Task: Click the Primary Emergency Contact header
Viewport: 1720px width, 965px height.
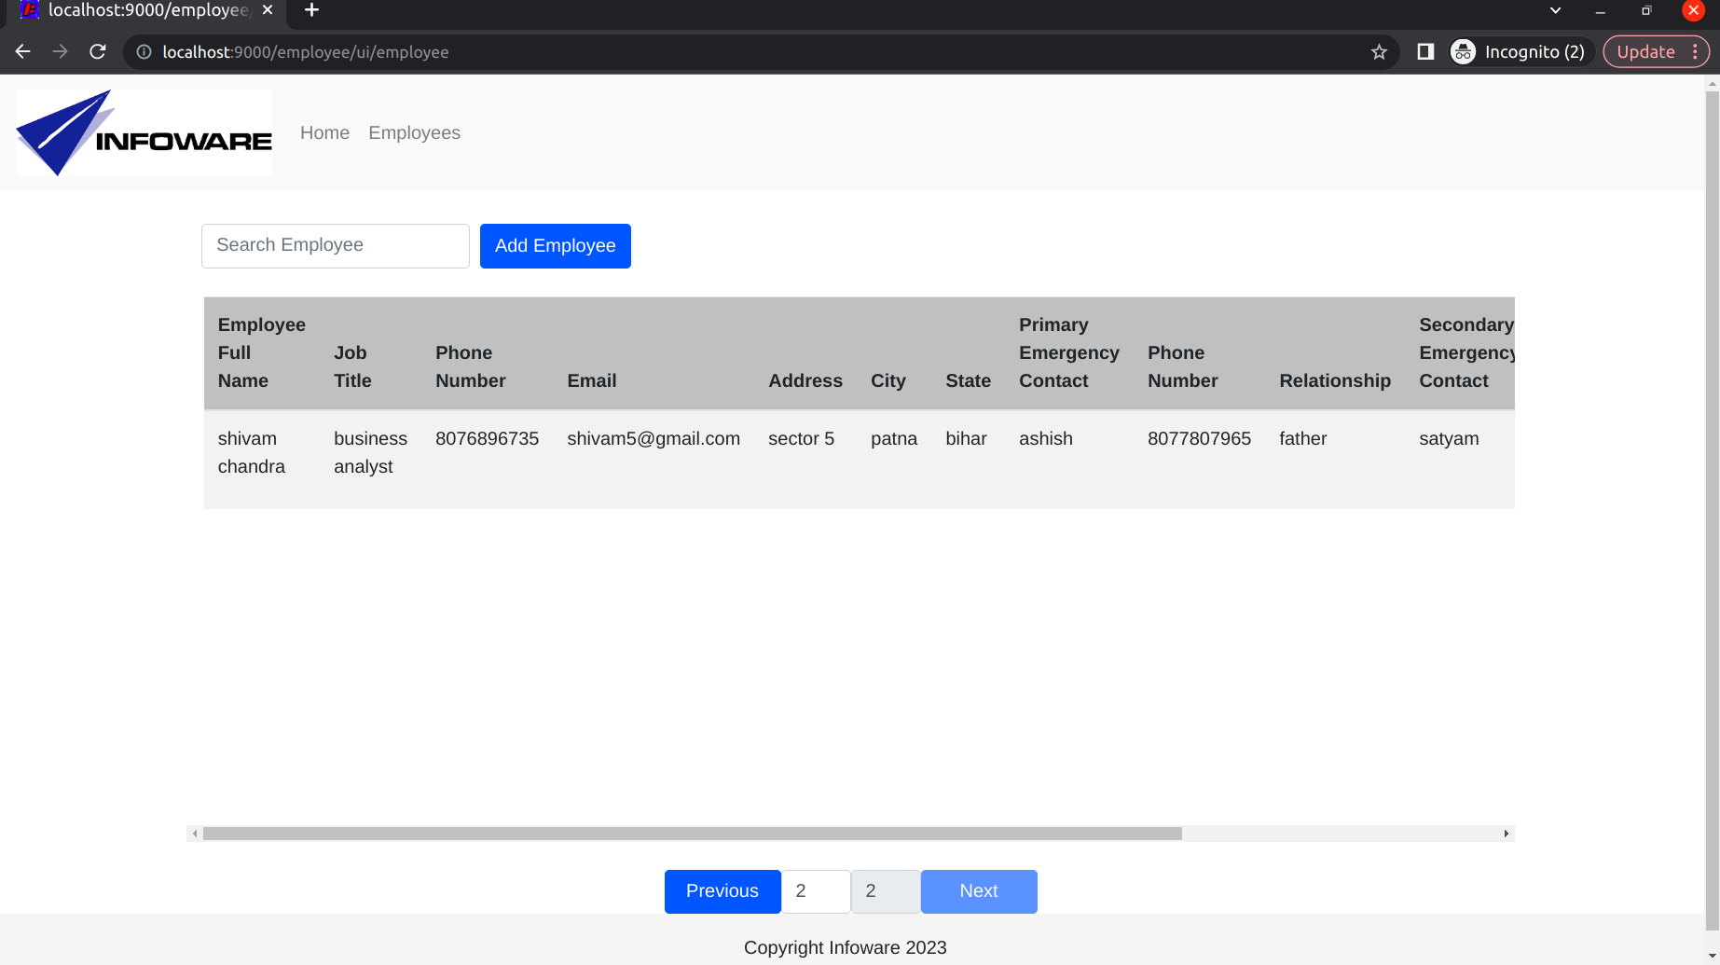Action: 1068,352
